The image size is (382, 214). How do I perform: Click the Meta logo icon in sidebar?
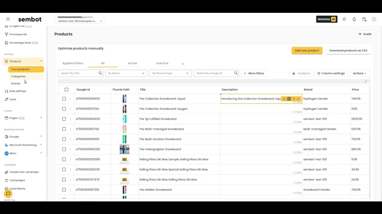click(6, 153)
